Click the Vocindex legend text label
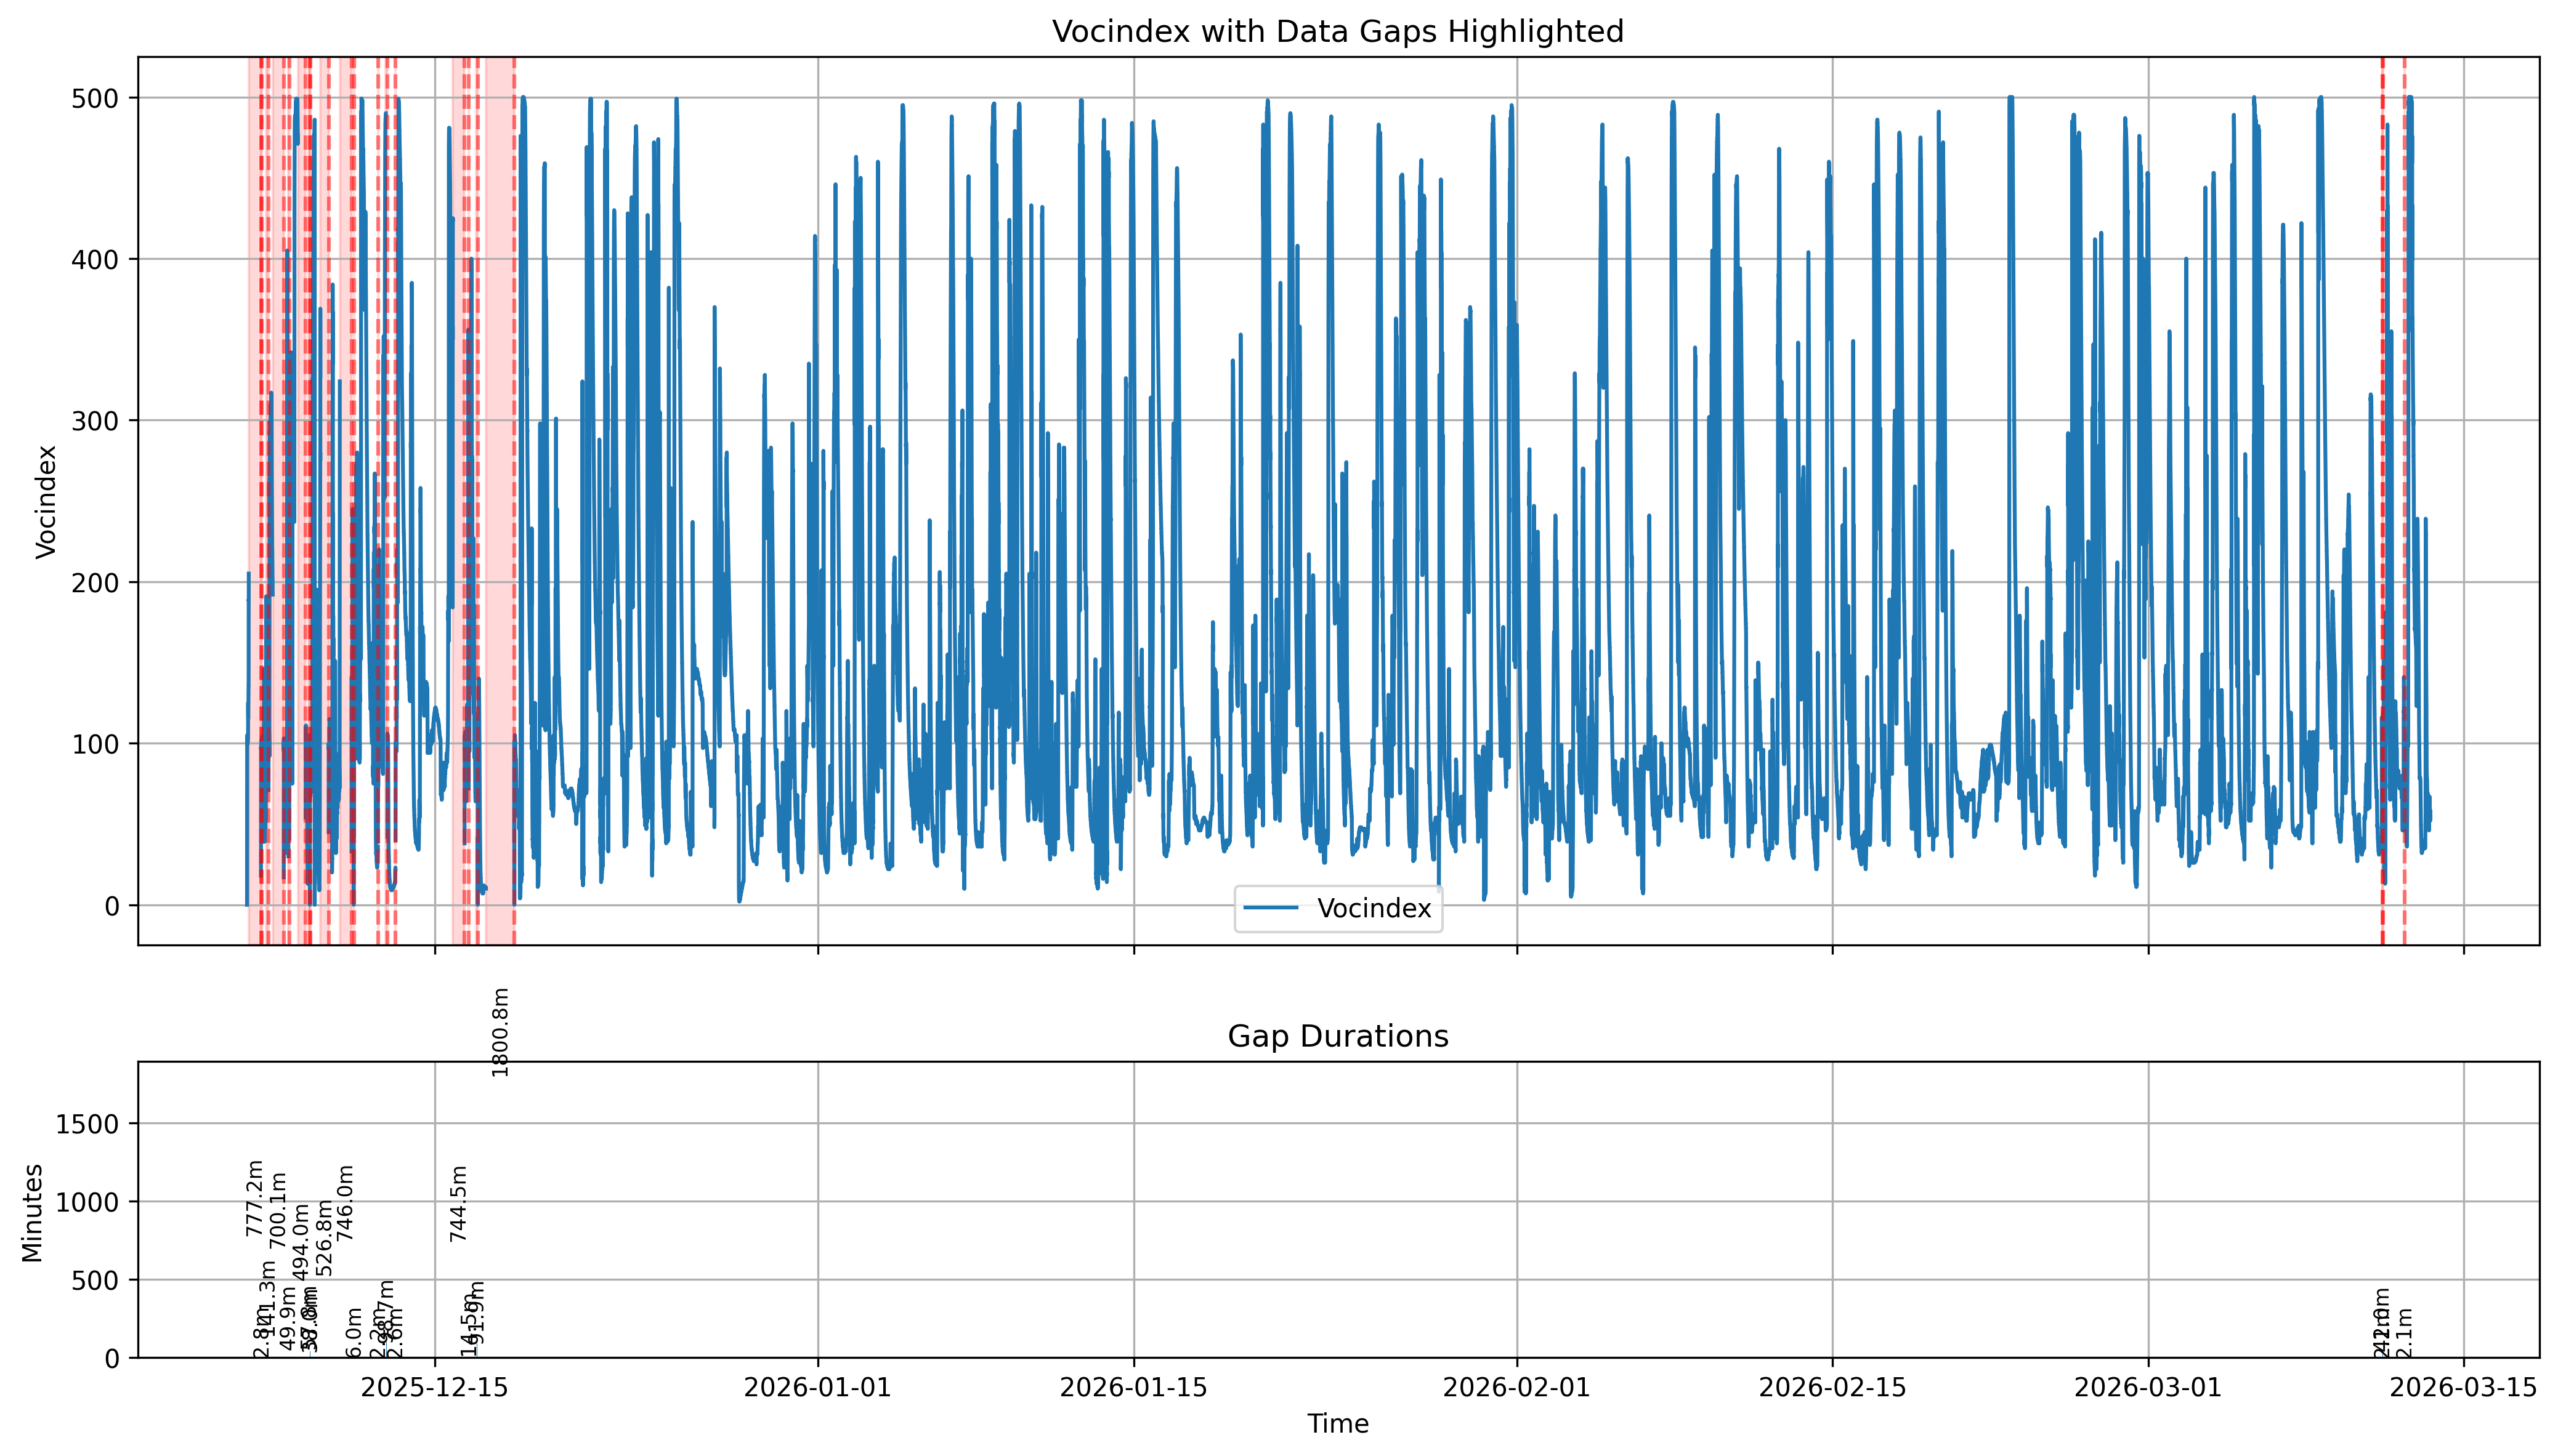2558x1456 pixels. click(x=1374, y=908)
